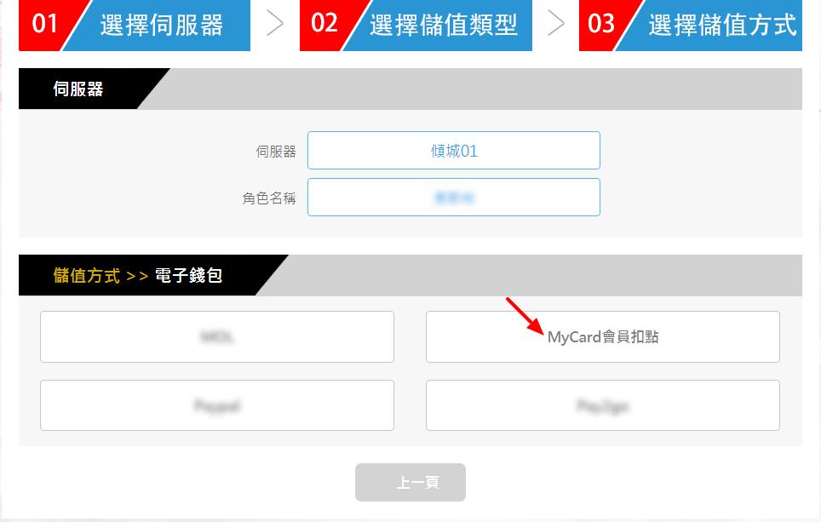
Task: Choose the blurred option left of MyCard
Action: click(x=217, y=336)
